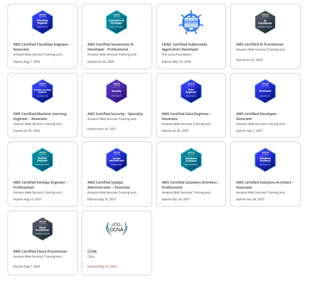Image resolution: width=310 pixels, height=281 pixels.
Task: Click red 'Expired May 10, 2023' text
Action: (102, 267)
